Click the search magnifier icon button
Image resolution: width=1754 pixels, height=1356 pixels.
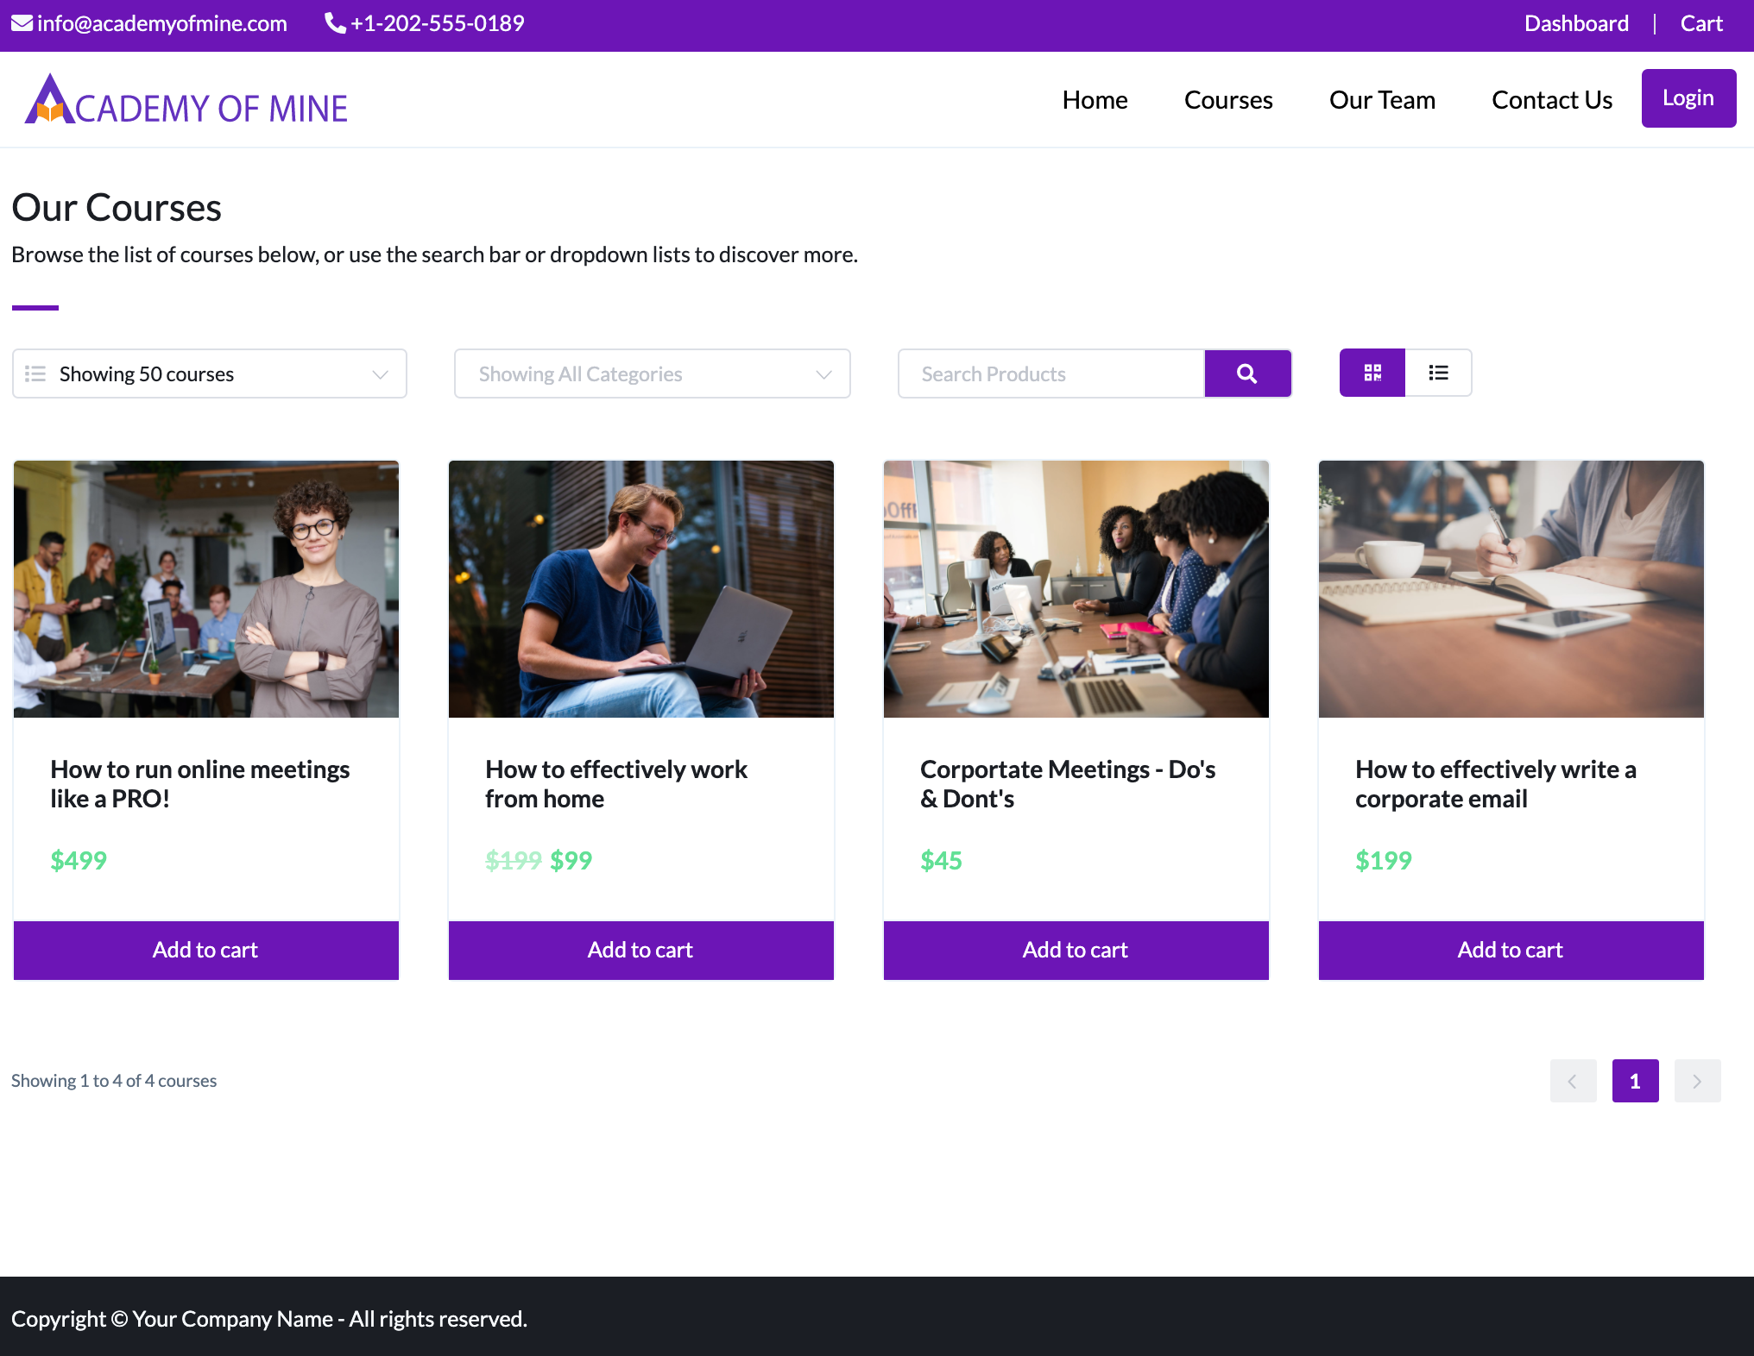pyautogui.click(x=1247, y=374)
